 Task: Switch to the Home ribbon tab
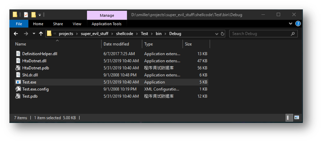(x=38, y=24)
